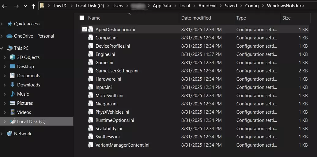
Task: Select the 3D Objects folder icon
Action: coord(13,57)
